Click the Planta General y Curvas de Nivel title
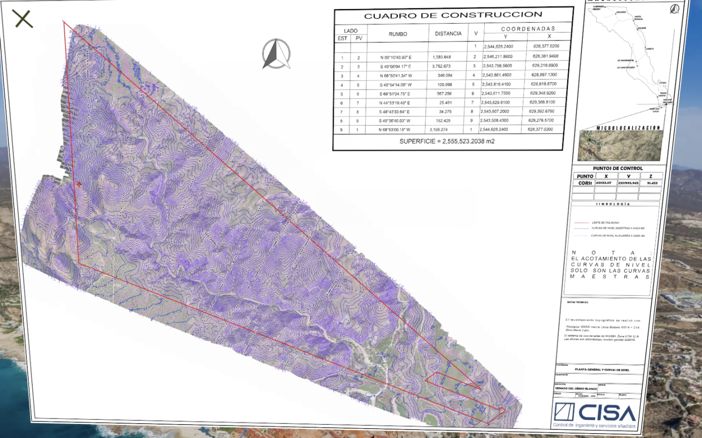The width and height of the screenshot is (702, 438). tap(602, 369)
